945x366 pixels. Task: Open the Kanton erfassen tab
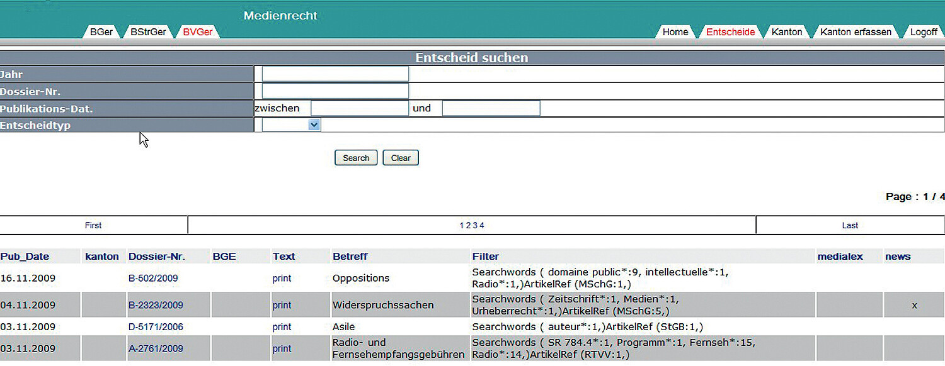[x=855, y=32]
